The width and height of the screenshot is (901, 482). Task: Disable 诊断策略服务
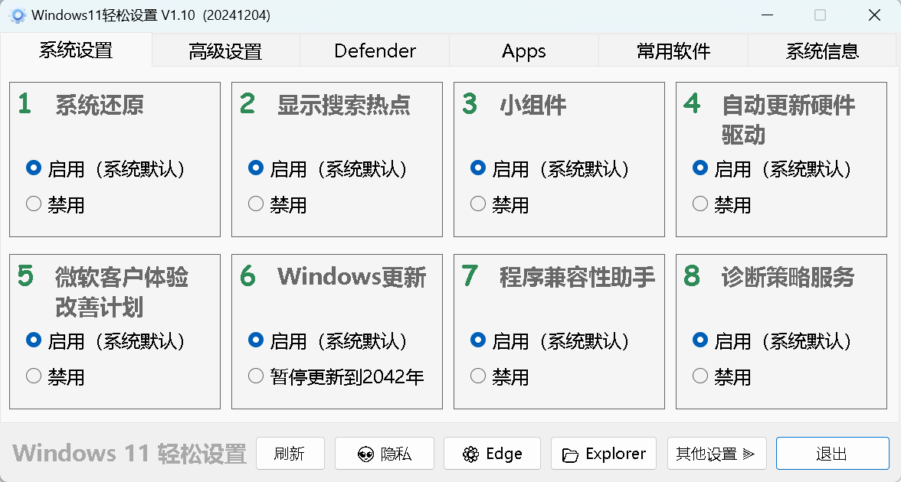[700, 376]
